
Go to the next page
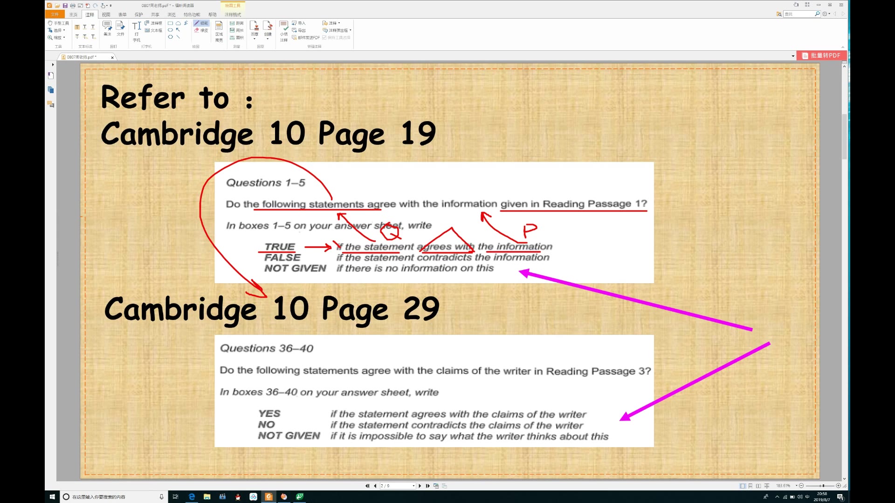[420, 486]
